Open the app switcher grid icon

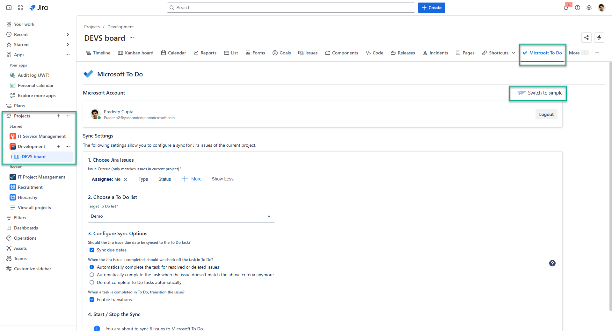tap(20, 8)
